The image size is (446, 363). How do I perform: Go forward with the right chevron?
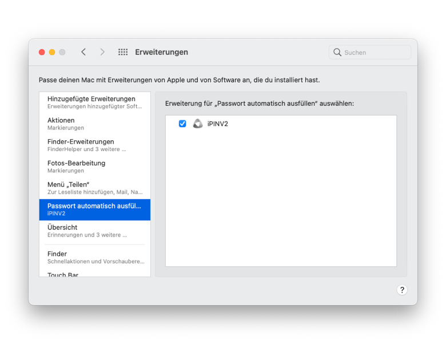[x=102, y=52]
